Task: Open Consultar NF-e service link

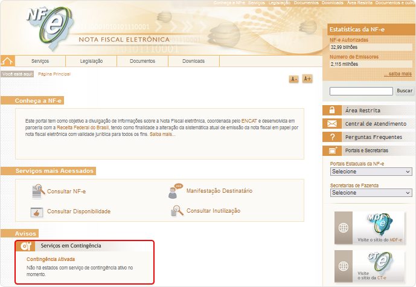Action: 66,192
